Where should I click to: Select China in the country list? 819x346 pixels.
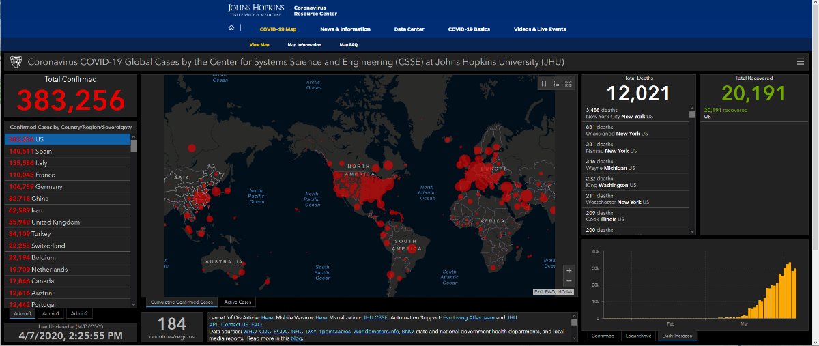(x=68, y=198)
